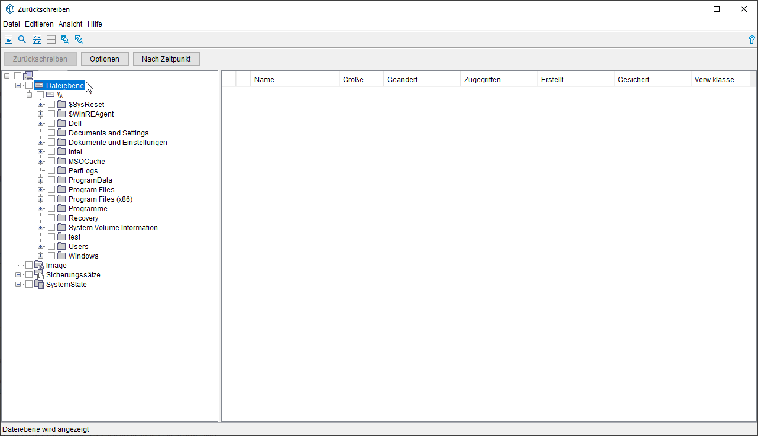Open the Editieren menu
The width and height of the screenshot is (758, 436).
point(39,24)
